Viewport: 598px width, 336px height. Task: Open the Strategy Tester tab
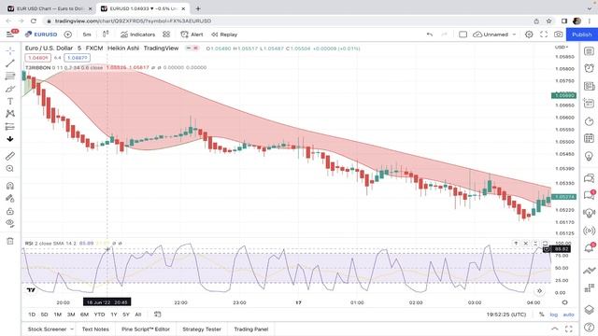(x=202, y=329)
